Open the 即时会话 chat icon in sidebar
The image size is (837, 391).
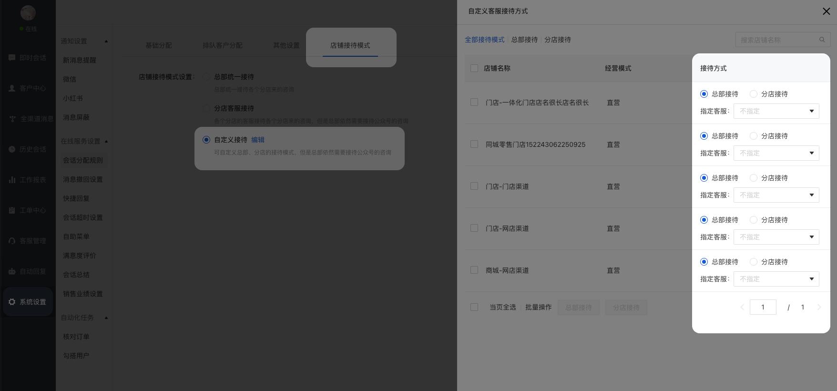point(12,58)
